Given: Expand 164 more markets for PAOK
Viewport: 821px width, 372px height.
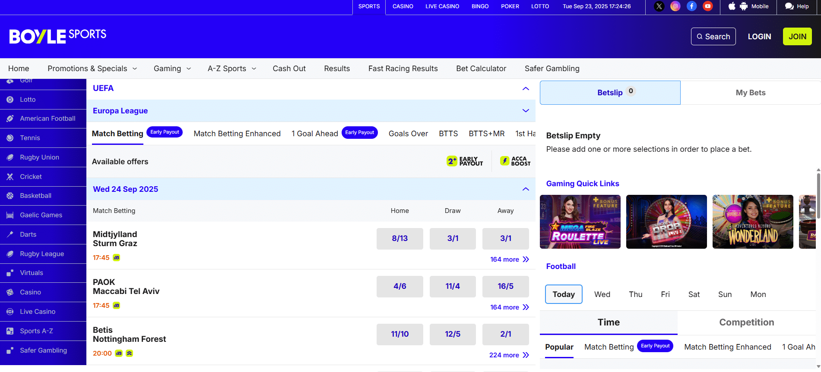Looking at the screenshot, I should pyautogui.click(x=510, y=307).
